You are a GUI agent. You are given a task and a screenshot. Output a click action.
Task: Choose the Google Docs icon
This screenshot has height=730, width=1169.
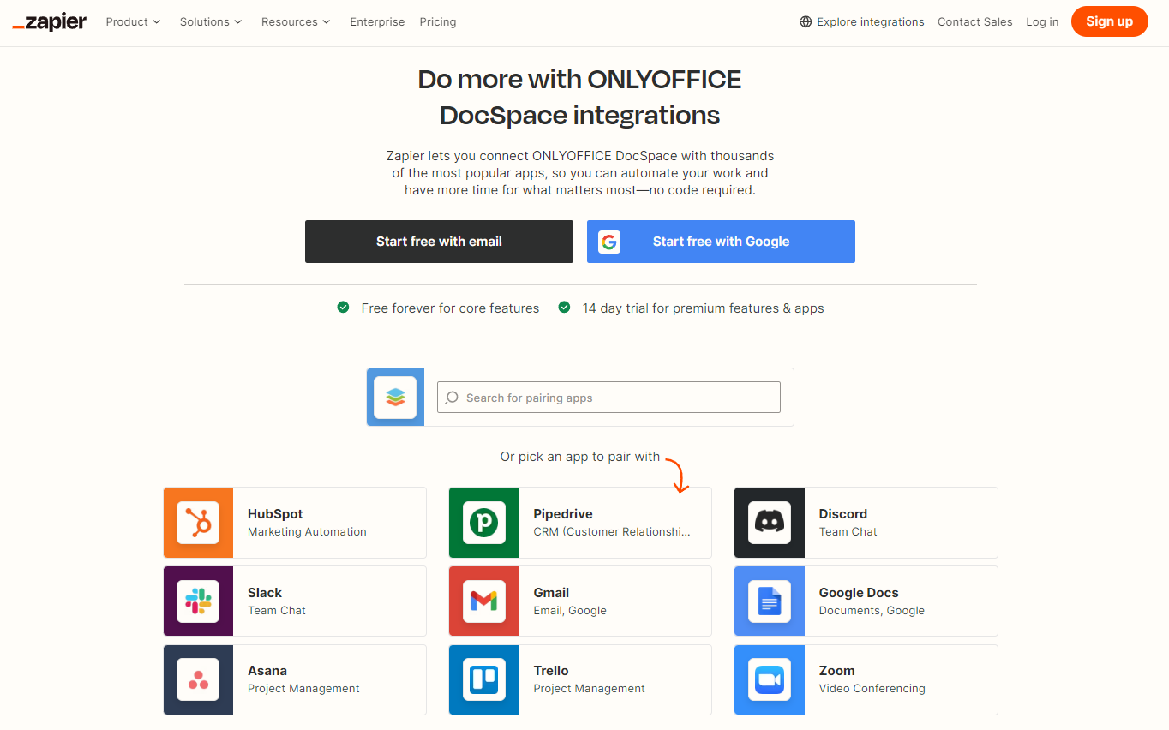tap(769, 601)
